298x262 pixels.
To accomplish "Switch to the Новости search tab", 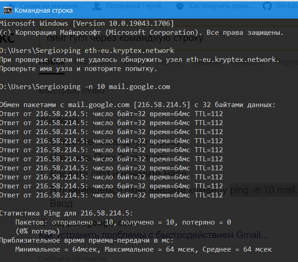I will [247, 62].
